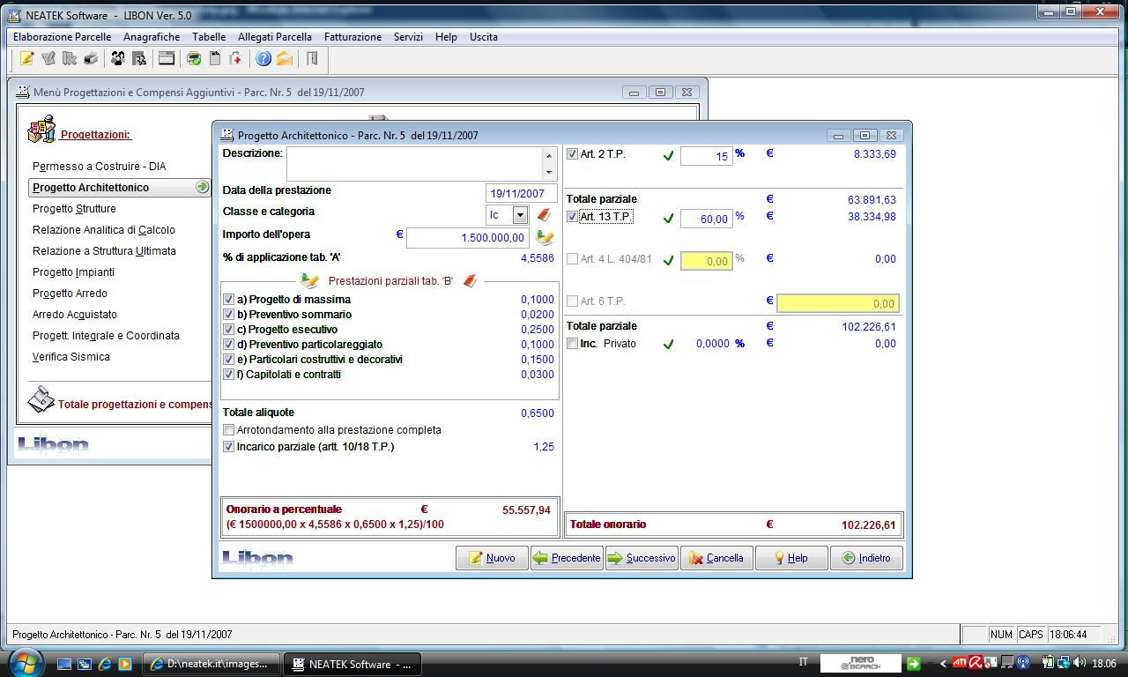The image size is (1128, 677).
Task: Click the Indietro button
Action: pyautogui.click(x=866, y=558)
